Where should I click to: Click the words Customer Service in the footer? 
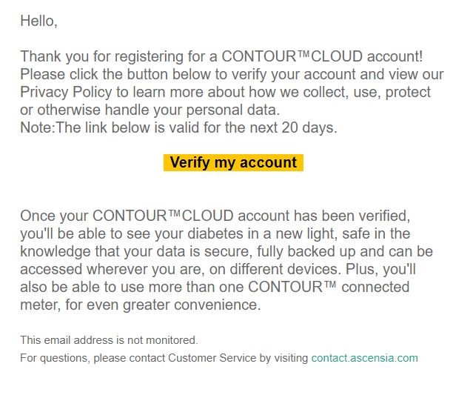[212, 358]
